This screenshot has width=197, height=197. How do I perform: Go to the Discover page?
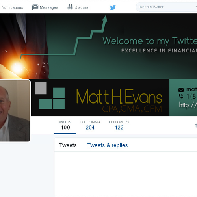pos(78,7)
